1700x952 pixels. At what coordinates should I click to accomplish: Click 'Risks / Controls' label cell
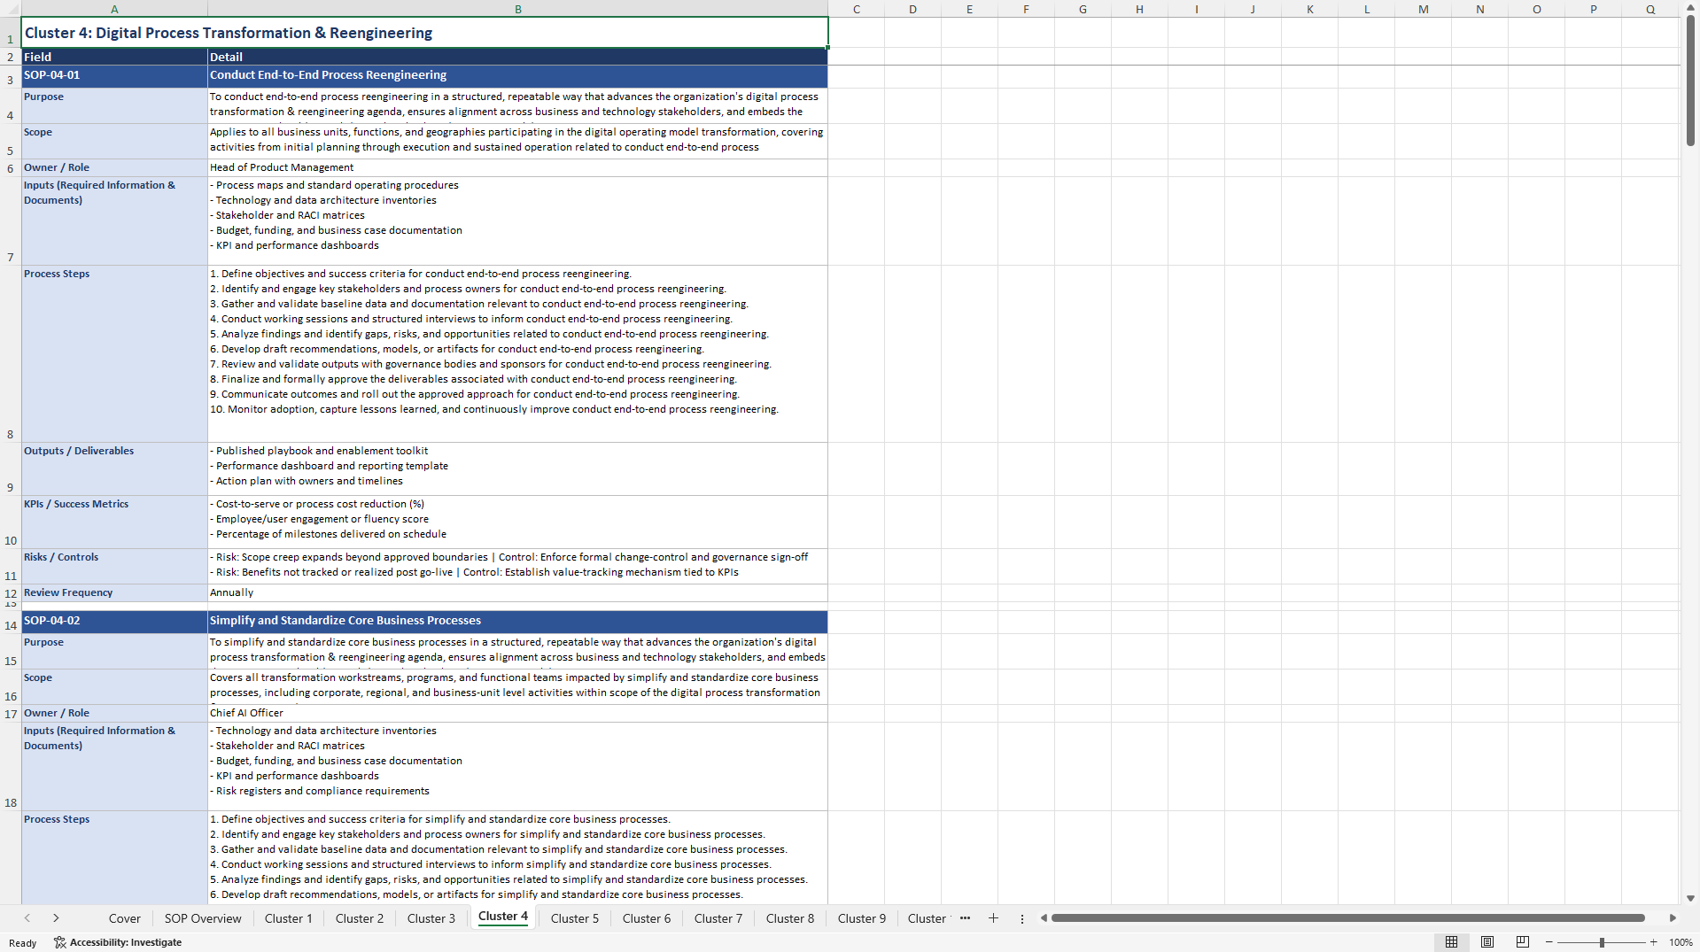pos(114,566)
